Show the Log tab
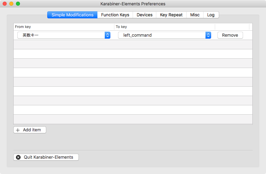The height and width of the screenshot is (174, 266). (211, 15)
